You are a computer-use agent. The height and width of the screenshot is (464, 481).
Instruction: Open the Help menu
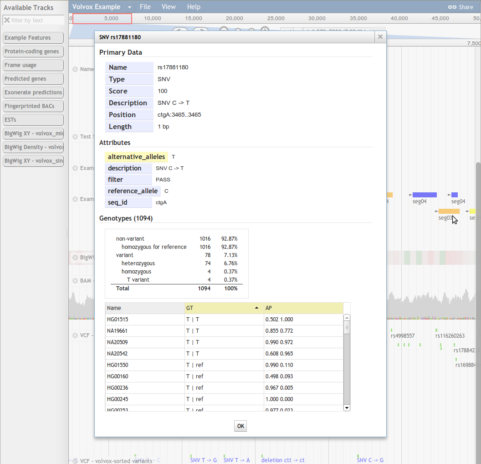click(x=194, y=7)
